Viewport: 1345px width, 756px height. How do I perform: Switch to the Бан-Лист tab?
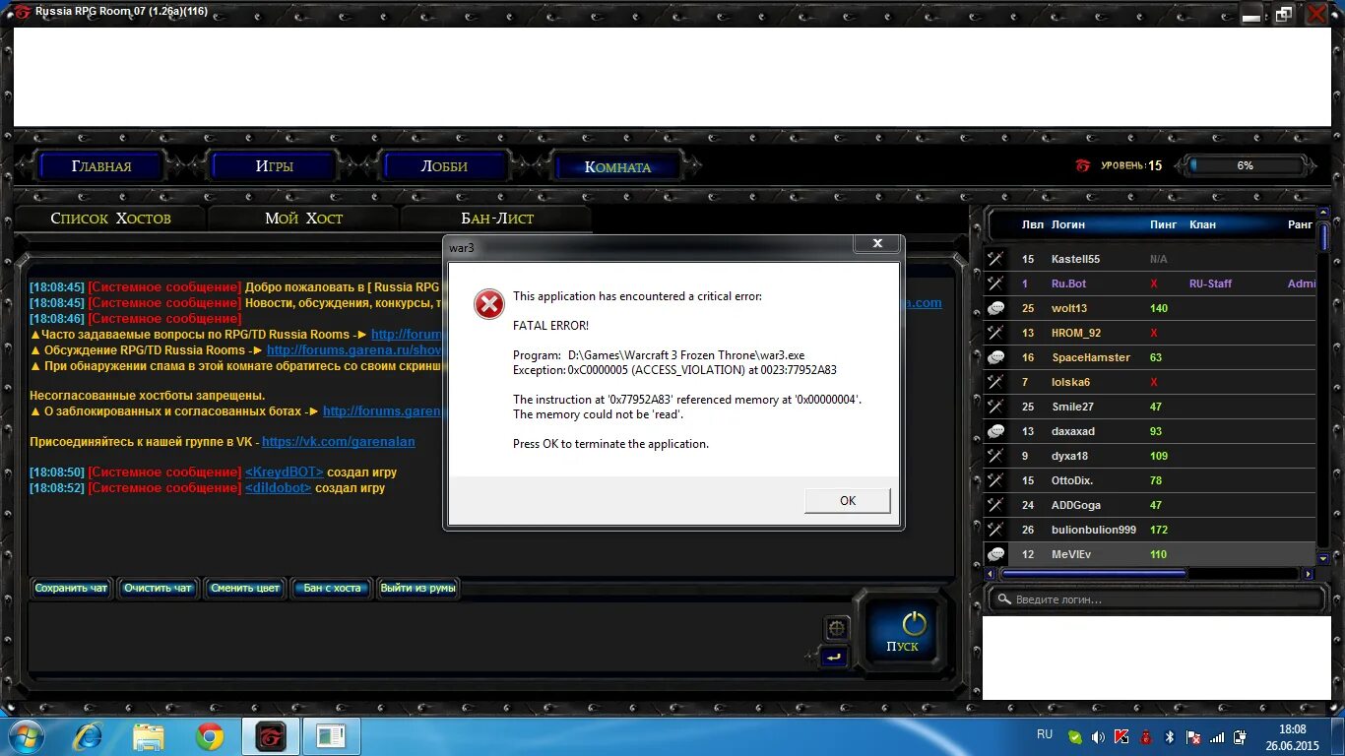497,218
